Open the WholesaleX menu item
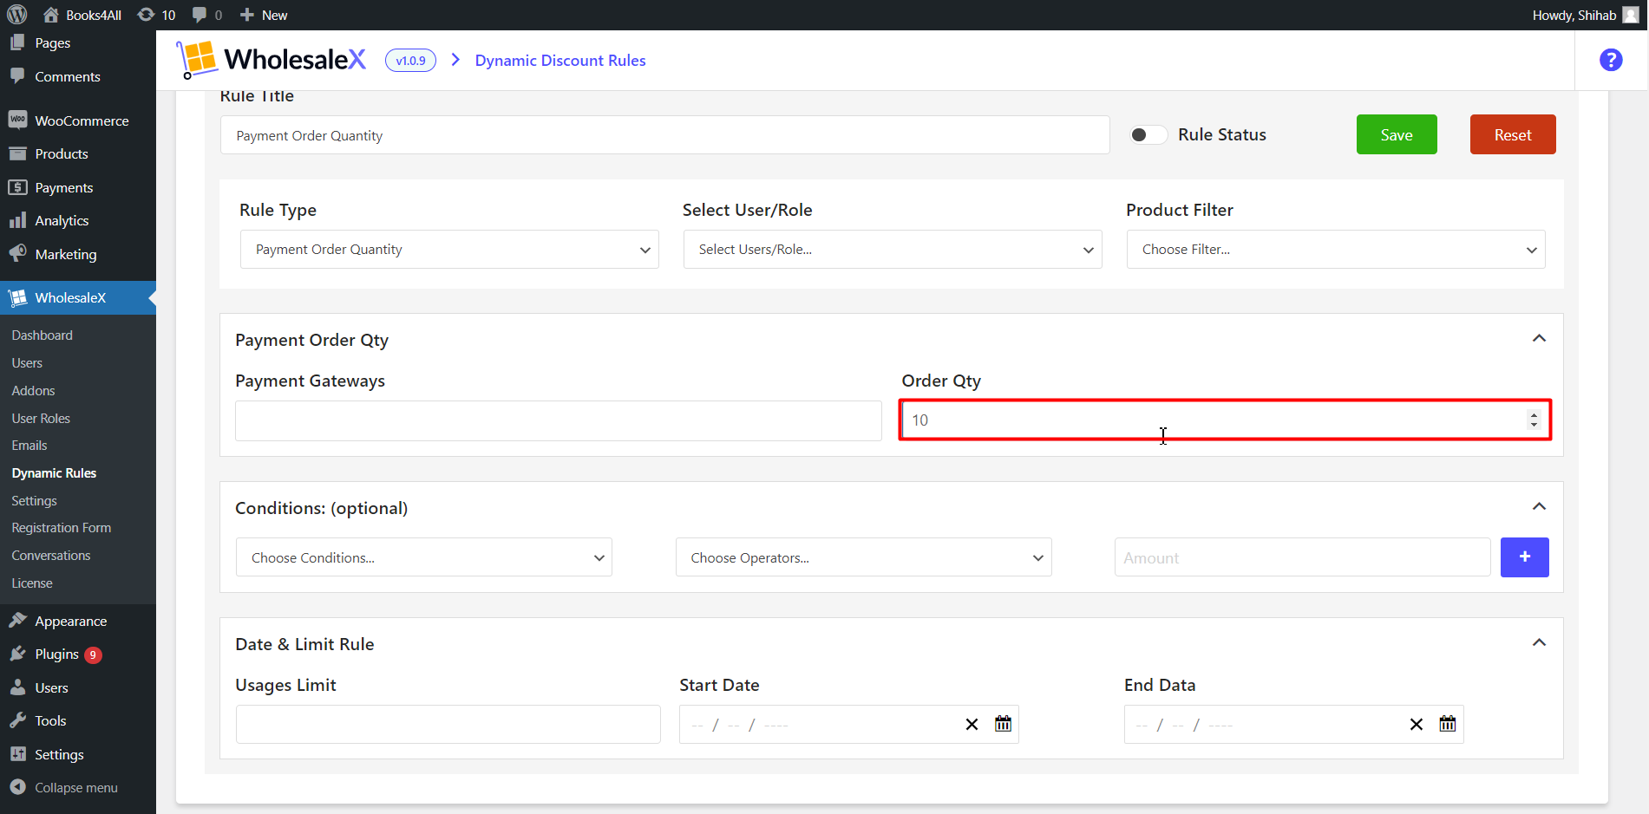Image resolution: width=1649 pixels, height=814 pixels. [78, 298]
